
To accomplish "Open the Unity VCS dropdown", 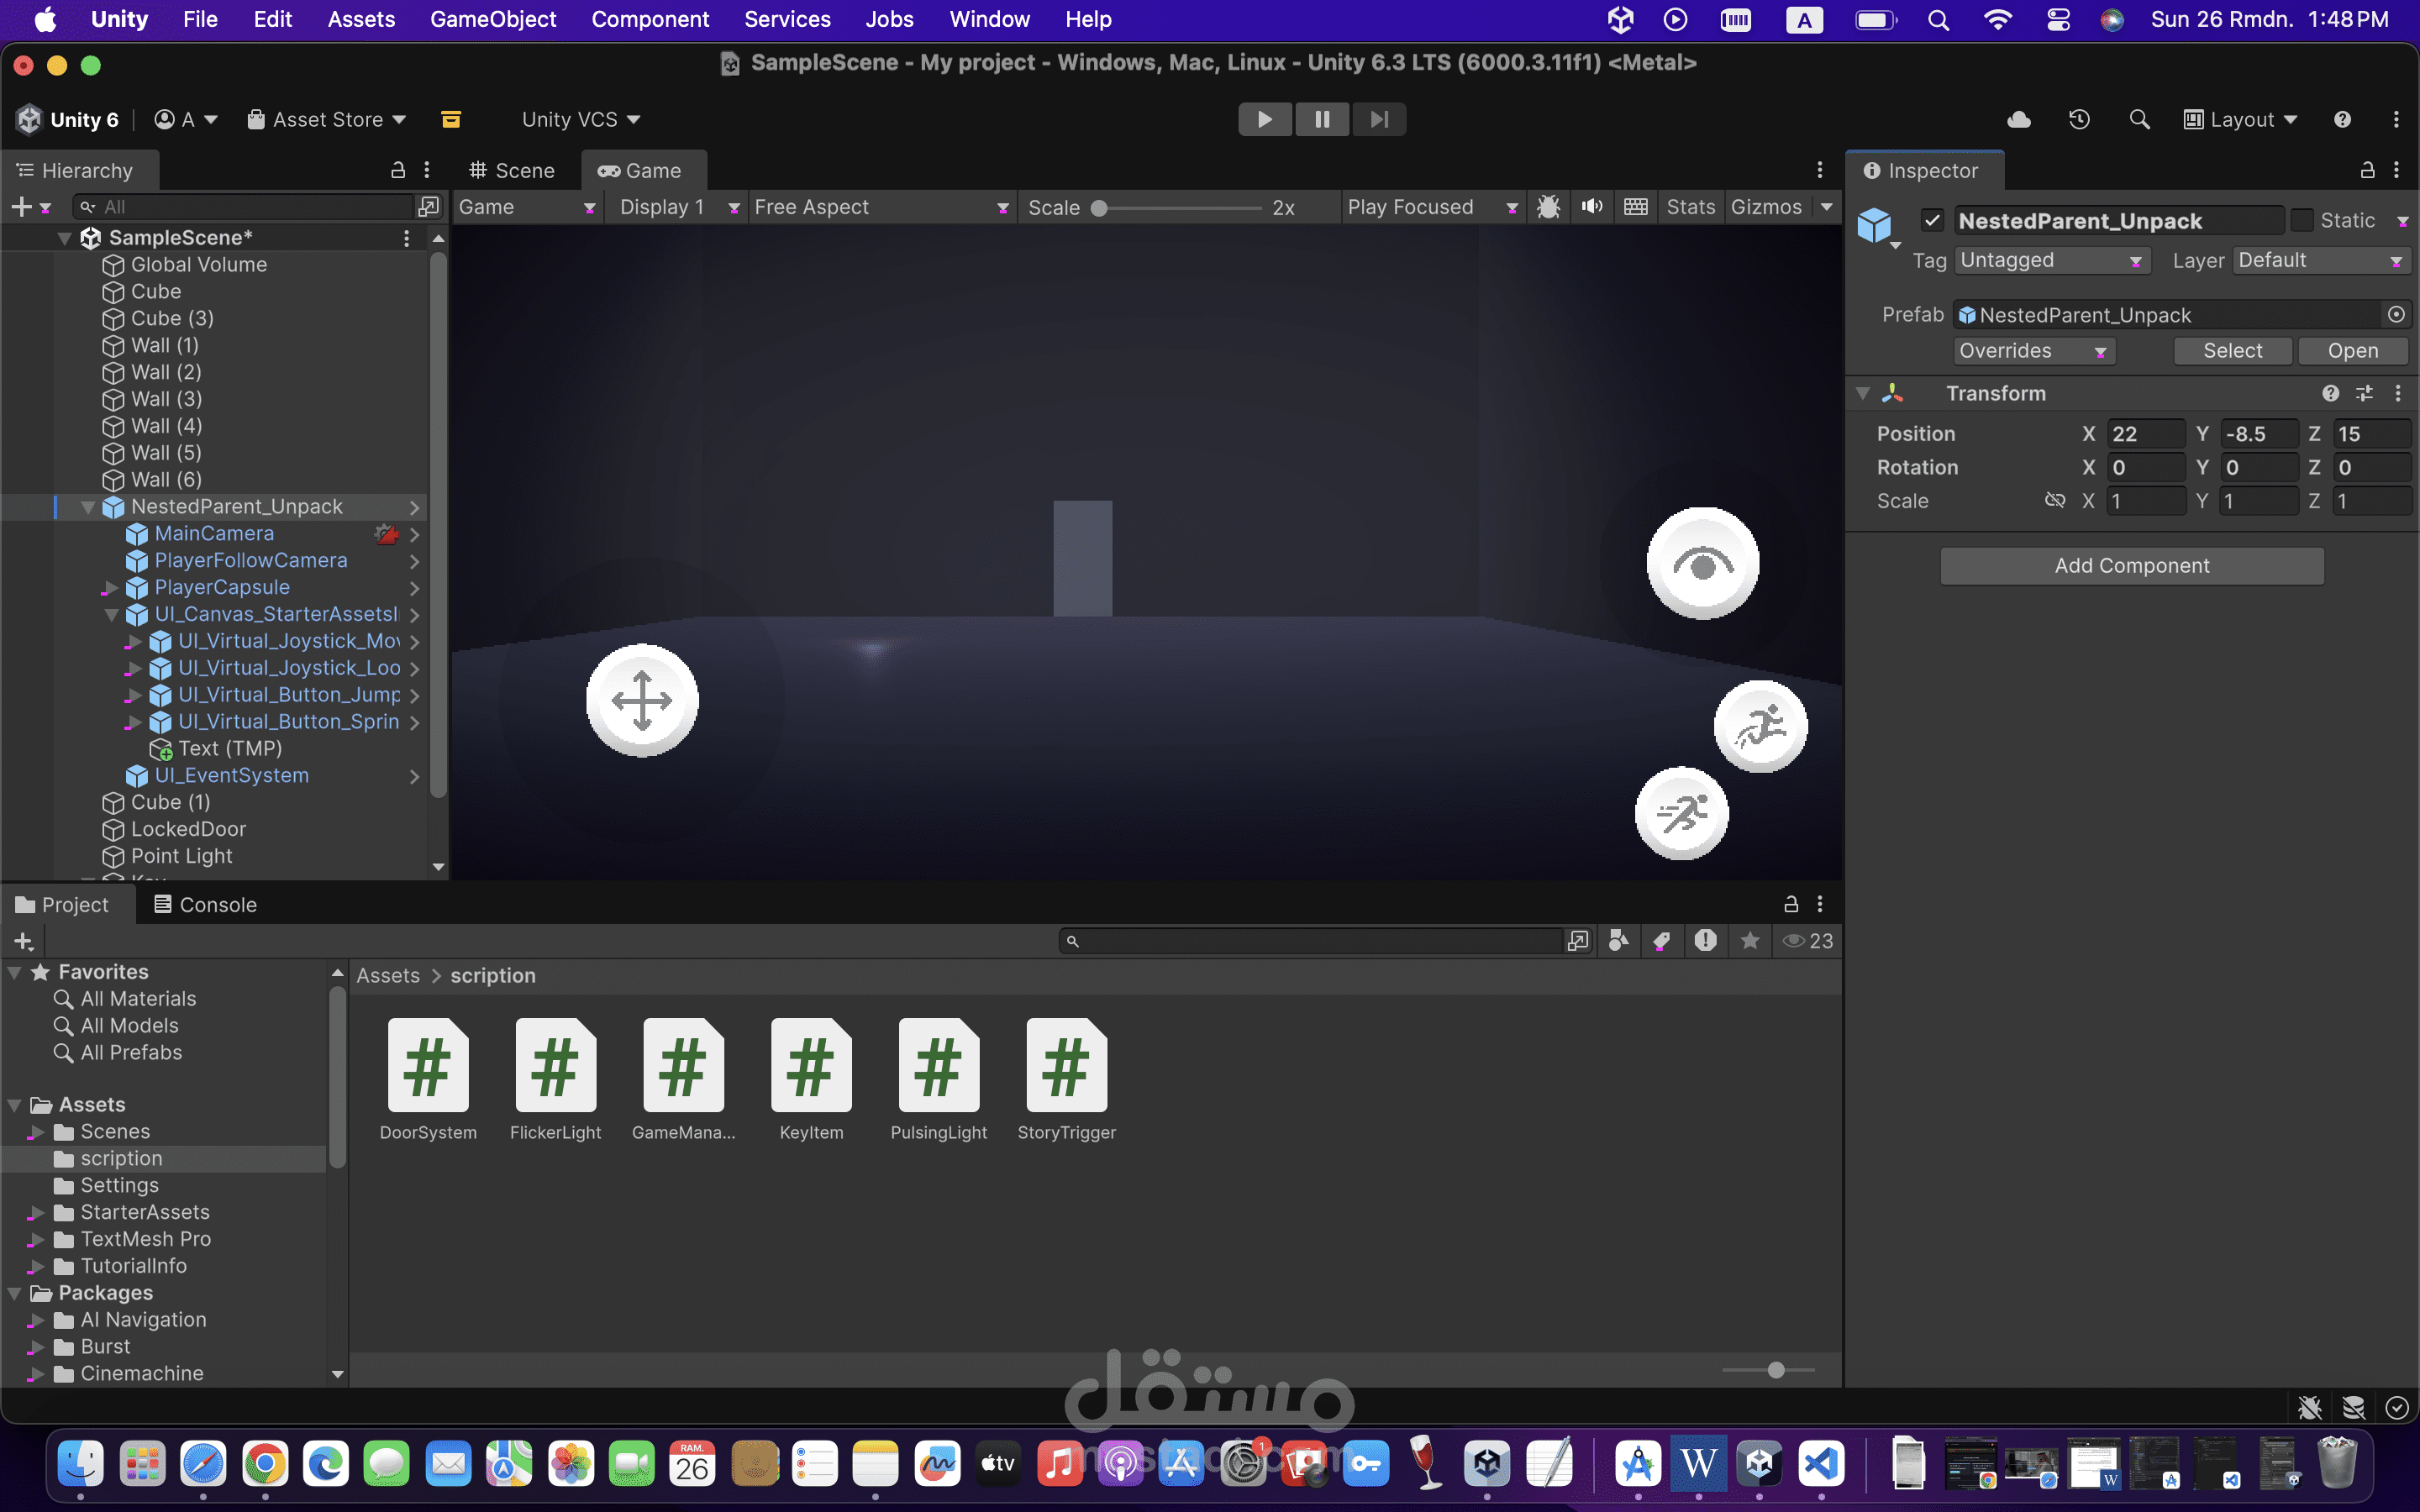I will 581,120.
